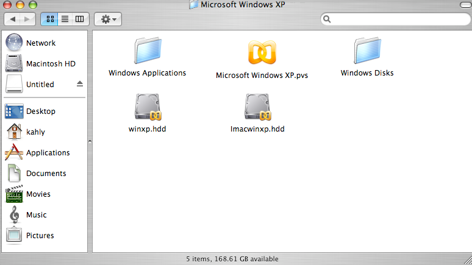Click the Applications sidebar icon
Image resolution: width=472 pixels, height=265 pixels.
[14, 152]
